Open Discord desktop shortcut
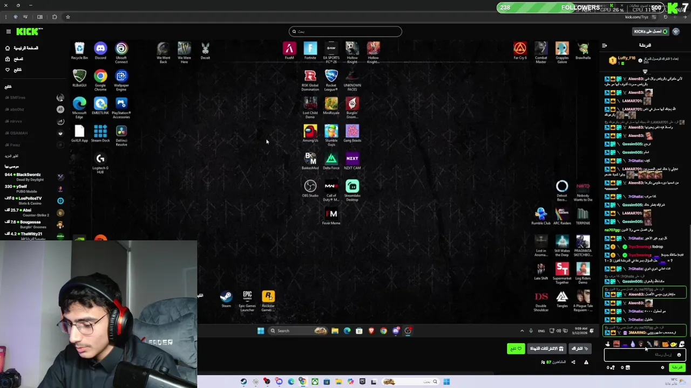691x388 pixels. [100, 51]
